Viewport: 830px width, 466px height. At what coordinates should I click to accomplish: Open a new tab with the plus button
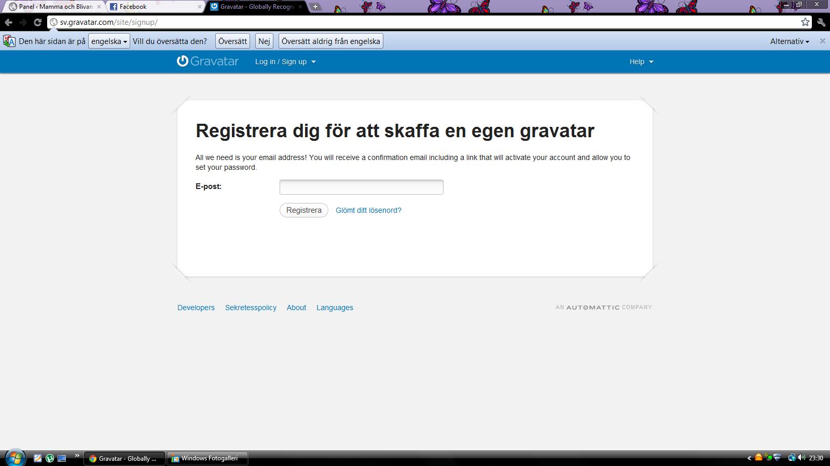point(315,7)
